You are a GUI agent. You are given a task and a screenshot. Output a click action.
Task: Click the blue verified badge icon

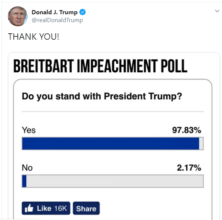pos(82,12)
